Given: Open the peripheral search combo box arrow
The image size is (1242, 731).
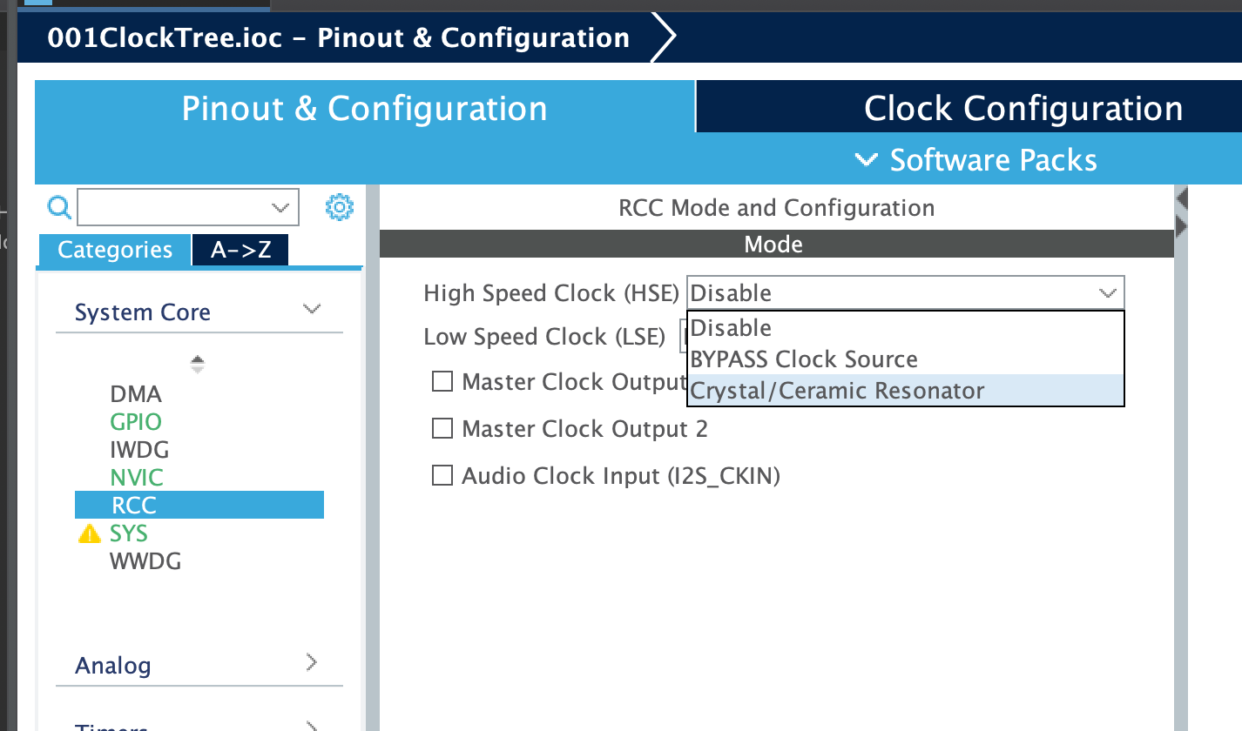Looking at the screenshot, I should pyautogui.click(x=280, y=207).
